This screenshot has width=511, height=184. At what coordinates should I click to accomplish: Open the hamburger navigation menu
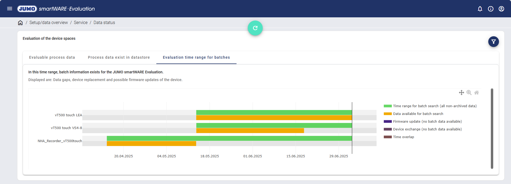pos(10,9)
